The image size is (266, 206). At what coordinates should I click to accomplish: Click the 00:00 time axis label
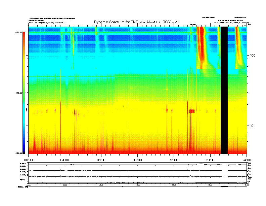pyautogui.click(x=28, y=160)
